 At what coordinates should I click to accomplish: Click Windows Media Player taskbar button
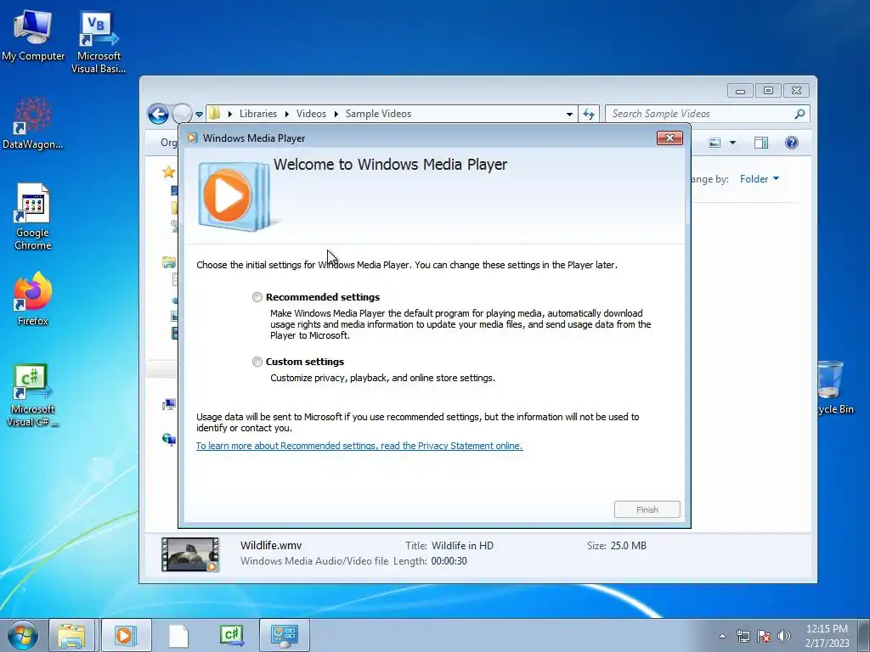tap(126, 635)
